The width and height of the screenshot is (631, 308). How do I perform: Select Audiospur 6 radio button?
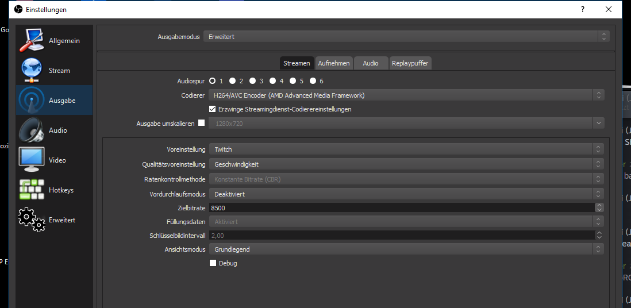[x=313, y=81]
